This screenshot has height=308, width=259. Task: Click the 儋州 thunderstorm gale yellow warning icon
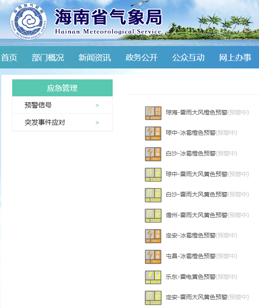153,215
